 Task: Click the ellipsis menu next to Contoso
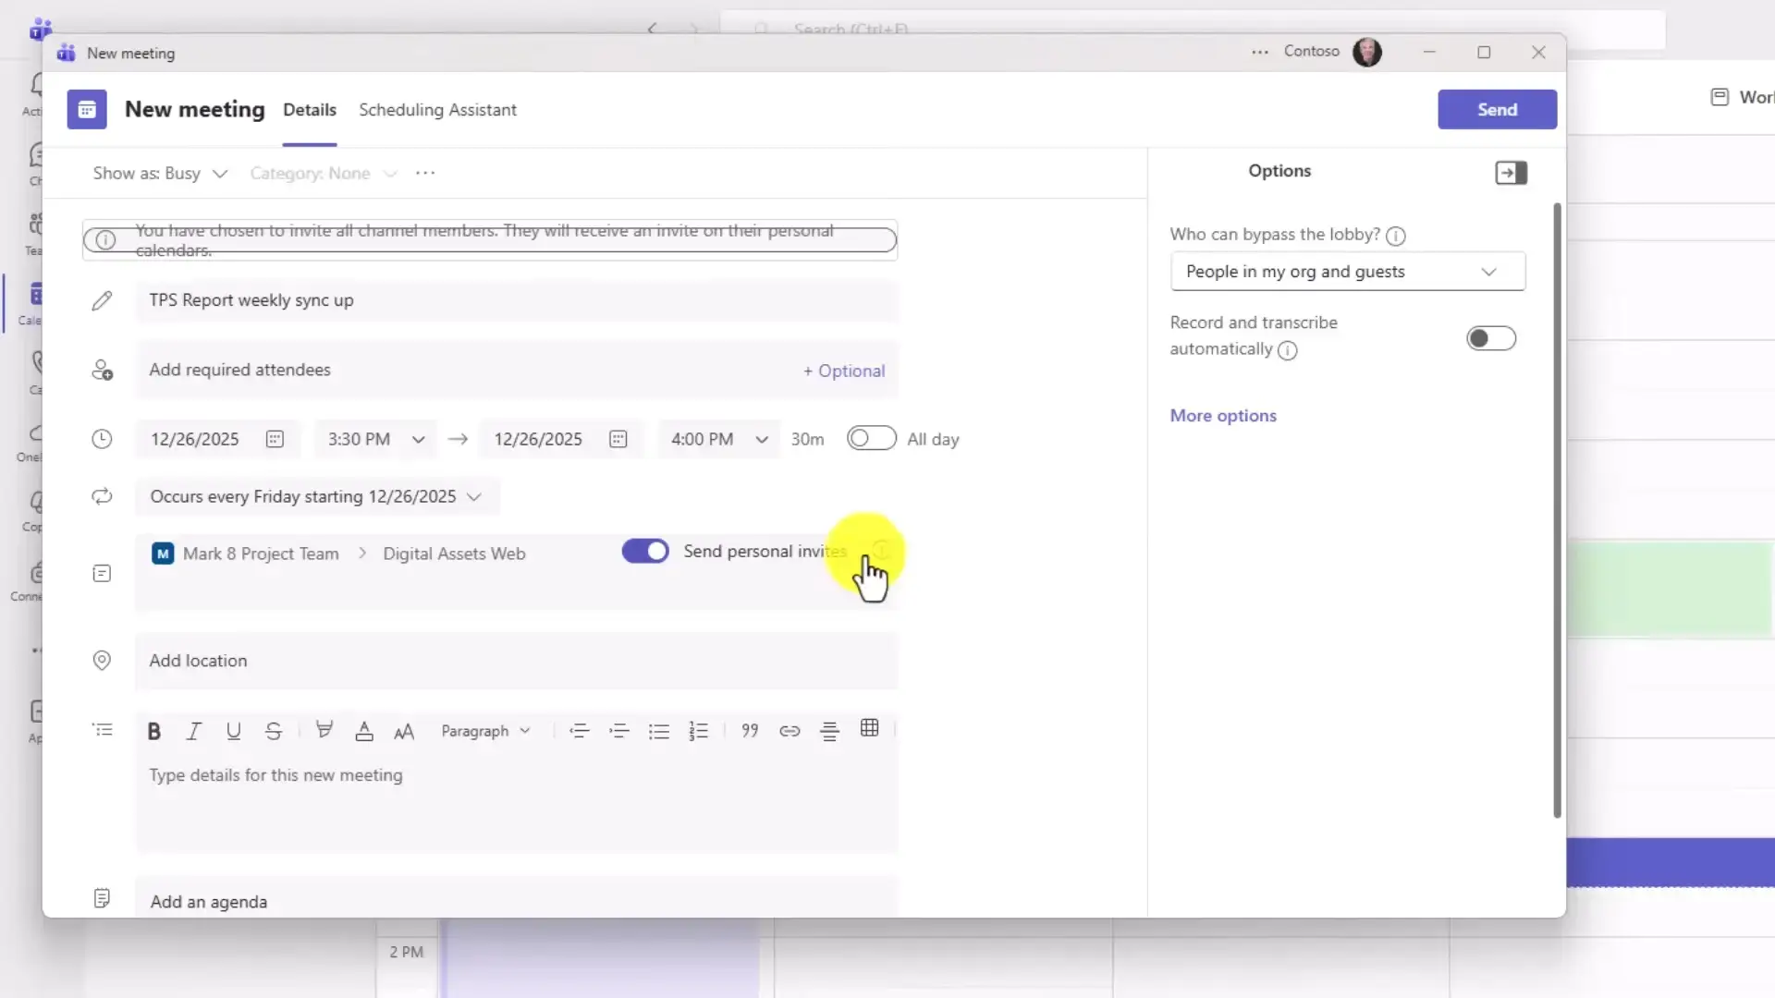click(x=1260, y=52)
